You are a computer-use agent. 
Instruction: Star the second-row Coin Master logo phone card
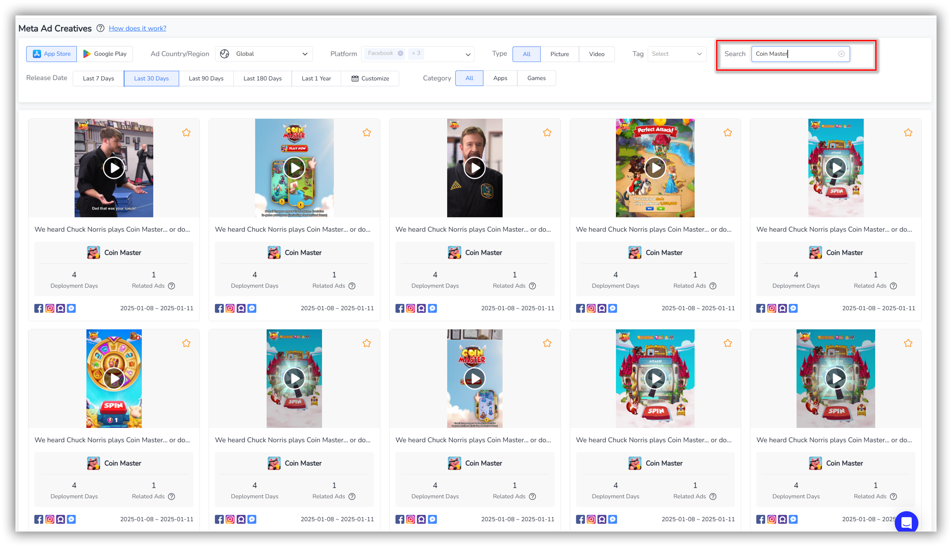click(x=547, y=343)
